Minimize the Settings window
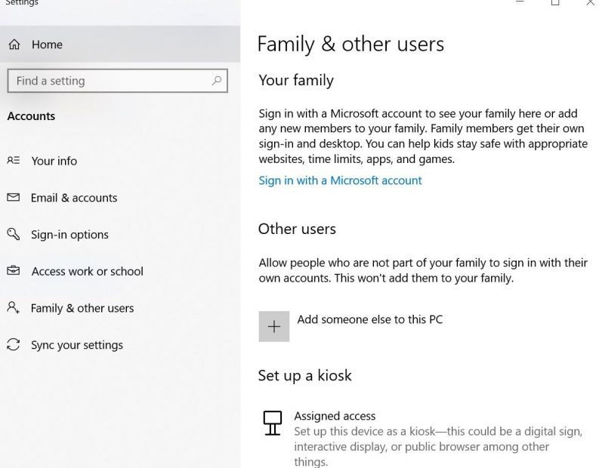The width and height of the screenshot is (599, 468). (x=520, y=2)
